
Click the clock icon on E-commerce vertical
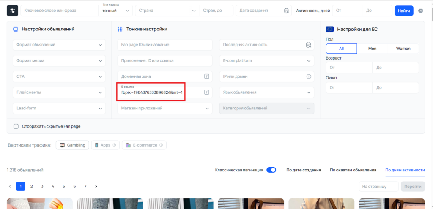(x=161, y=145)
